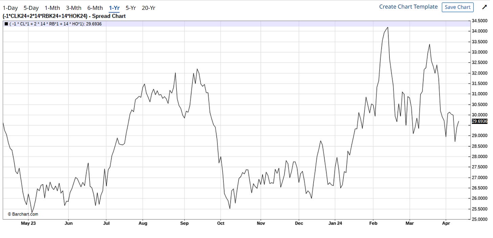Click spread formula legend text with 29.6936
493x238 pixels.
pyautogui.click(x=56, y=24)
